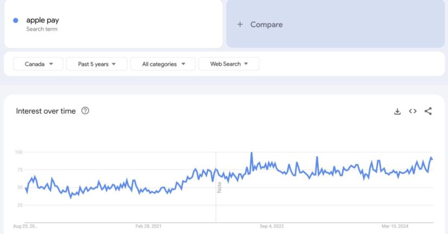Open the Canada region dropdown
The image size is (448, 234).
click(x=38, y=64)
